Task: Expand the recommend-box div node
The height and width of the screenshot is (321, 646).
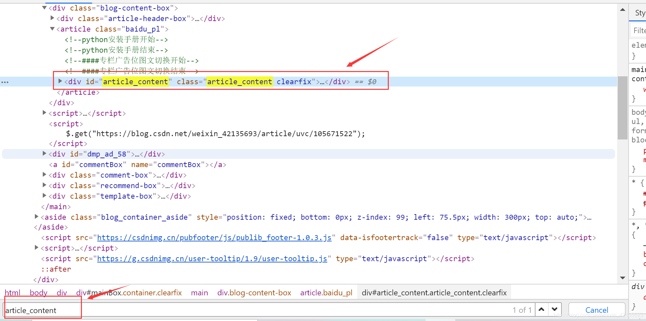Action: click(x=44, y=185)
